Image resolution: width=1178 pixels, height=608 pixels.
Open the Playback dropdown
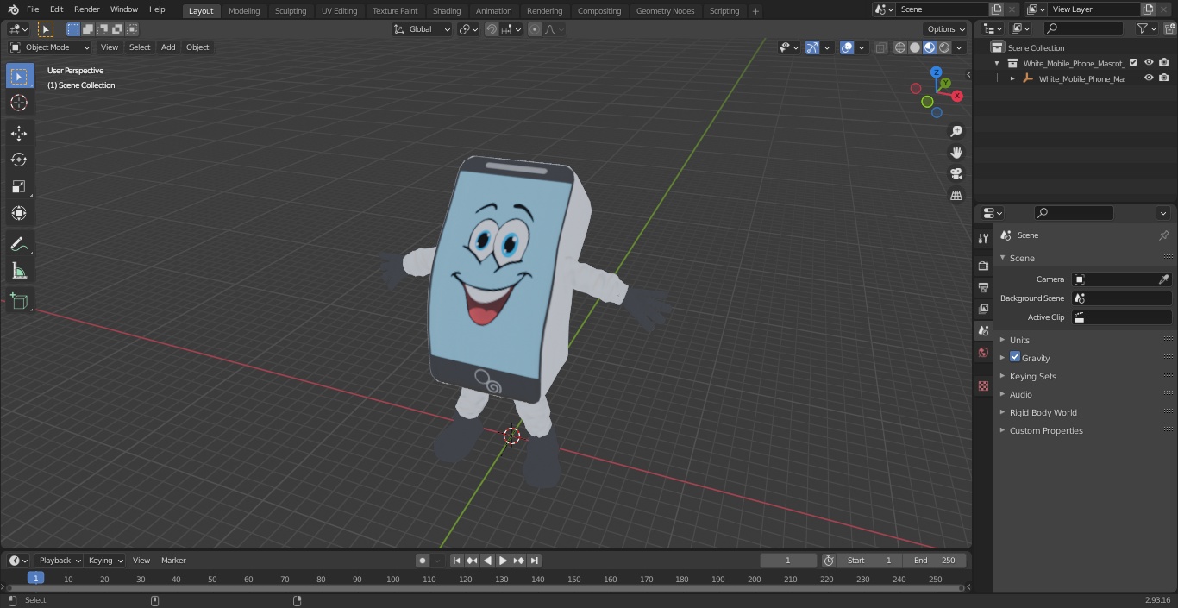pos(59,561)
